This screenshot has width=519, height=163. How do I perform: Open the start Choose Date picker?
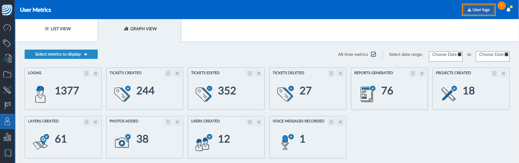[446, 55]
